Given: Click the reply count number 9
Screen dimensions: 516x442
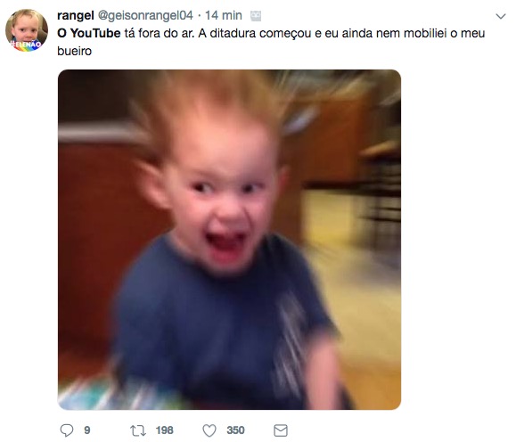Looking at the screenshot, I should pyautogui.click(x=86, y=430).
